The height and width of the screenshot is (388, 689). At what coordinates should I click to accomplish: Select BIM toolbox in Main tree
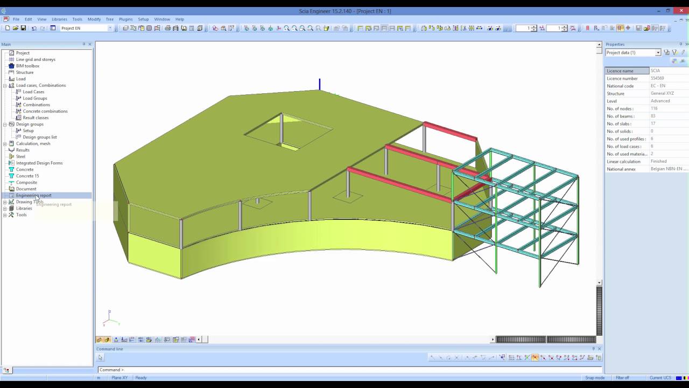click(x=27, y=66)
